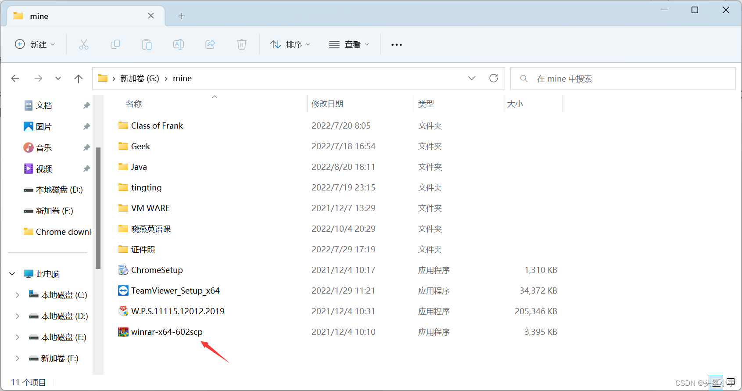Click the W.P.S.11115.12012.2019 installer icon
The width and height of the screenshot is (742, 391).
pos(123,311)
